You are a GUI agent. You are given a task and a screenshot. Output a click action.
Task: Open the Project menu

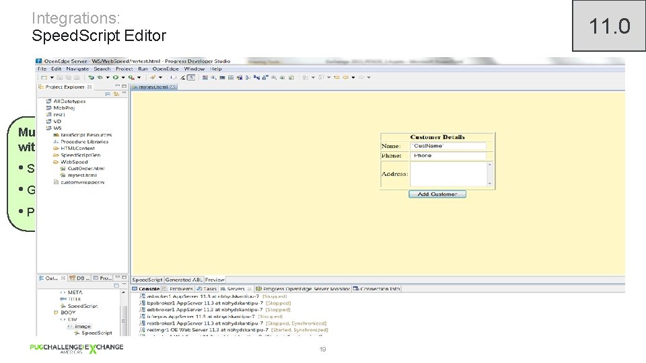pyautogui.click(x=124, y=69)
